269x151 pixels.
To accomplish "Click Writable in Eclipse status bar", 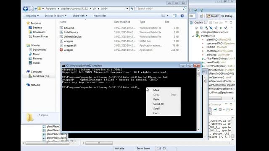I will (x=119, y=148).
